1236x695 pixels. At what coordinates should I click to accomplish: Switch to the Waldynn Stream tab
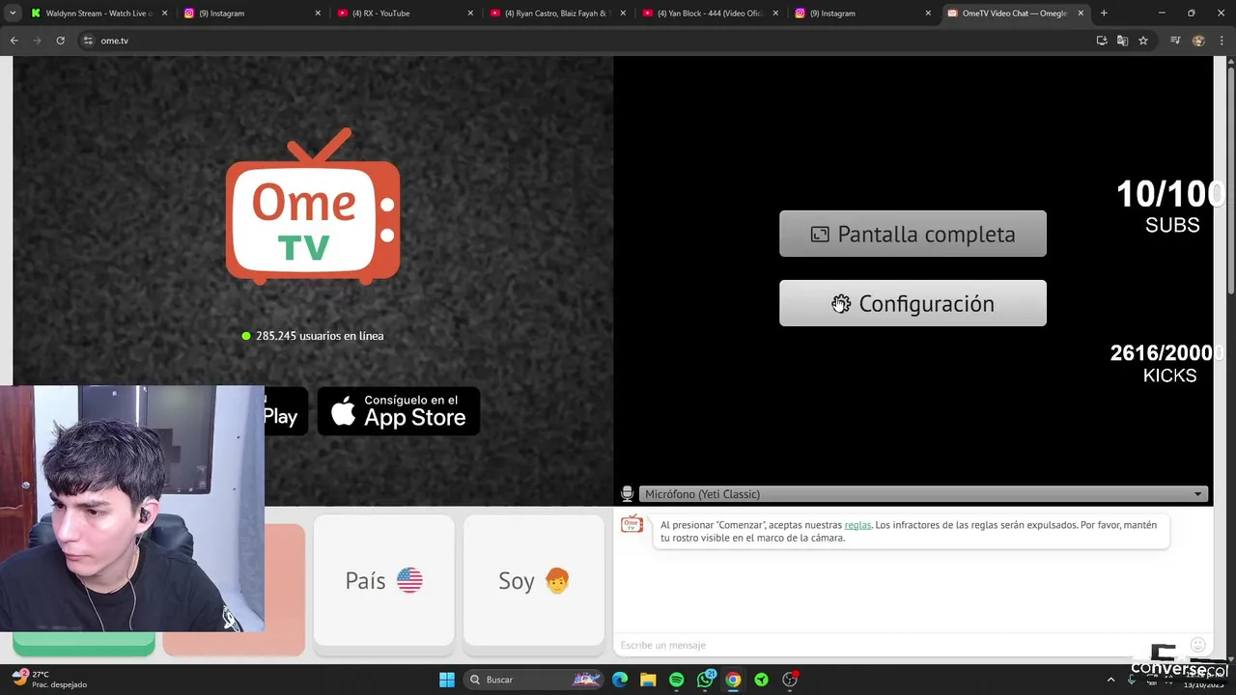pos(98,14)
